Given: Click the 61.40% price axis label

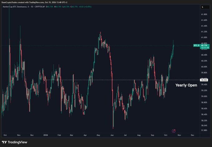Looking at the screenshot, I should pos(204,26).
